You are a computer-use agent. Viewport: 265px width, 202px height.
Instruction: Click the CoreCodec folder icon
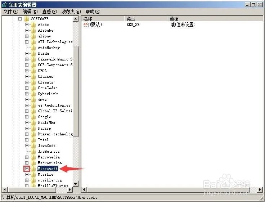[x=33, y=88]
